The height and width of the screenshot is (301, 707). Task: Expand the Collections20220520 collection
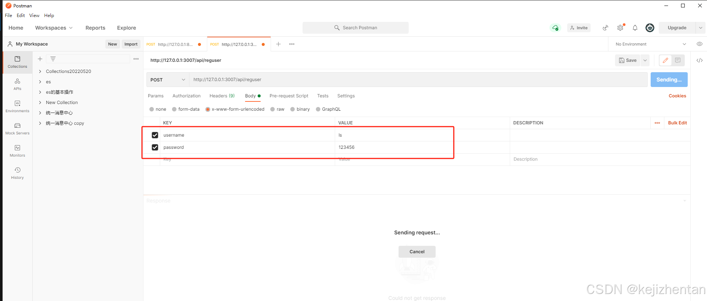click(x=40, y=71)
